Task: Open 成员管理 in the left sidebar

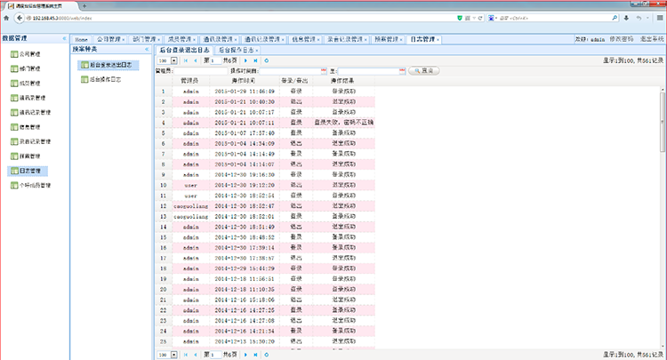Action: tap(26, 84)
